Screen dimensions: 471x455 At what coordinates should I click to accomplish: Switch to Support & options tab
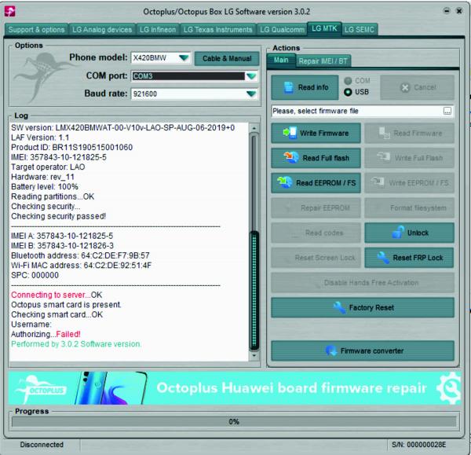click(36, 30)
